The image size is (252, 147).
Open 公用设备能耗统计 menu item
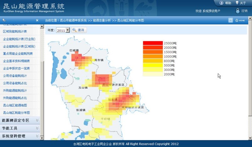15,76
